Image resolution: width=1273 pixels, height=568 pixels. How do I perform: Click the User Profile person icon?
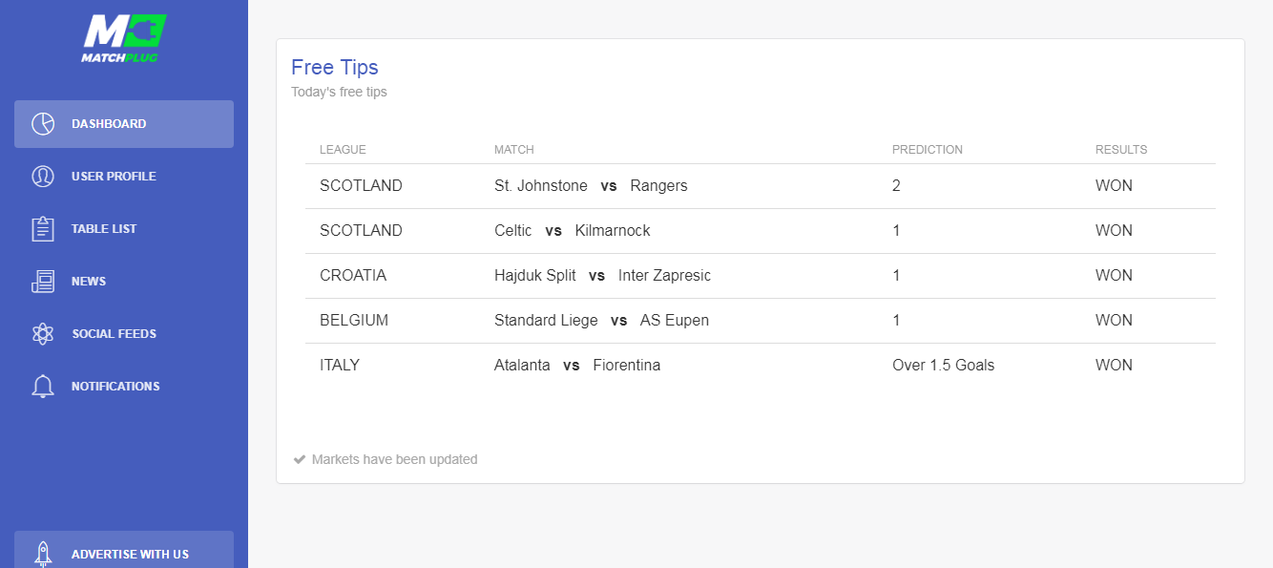(43, 177)
